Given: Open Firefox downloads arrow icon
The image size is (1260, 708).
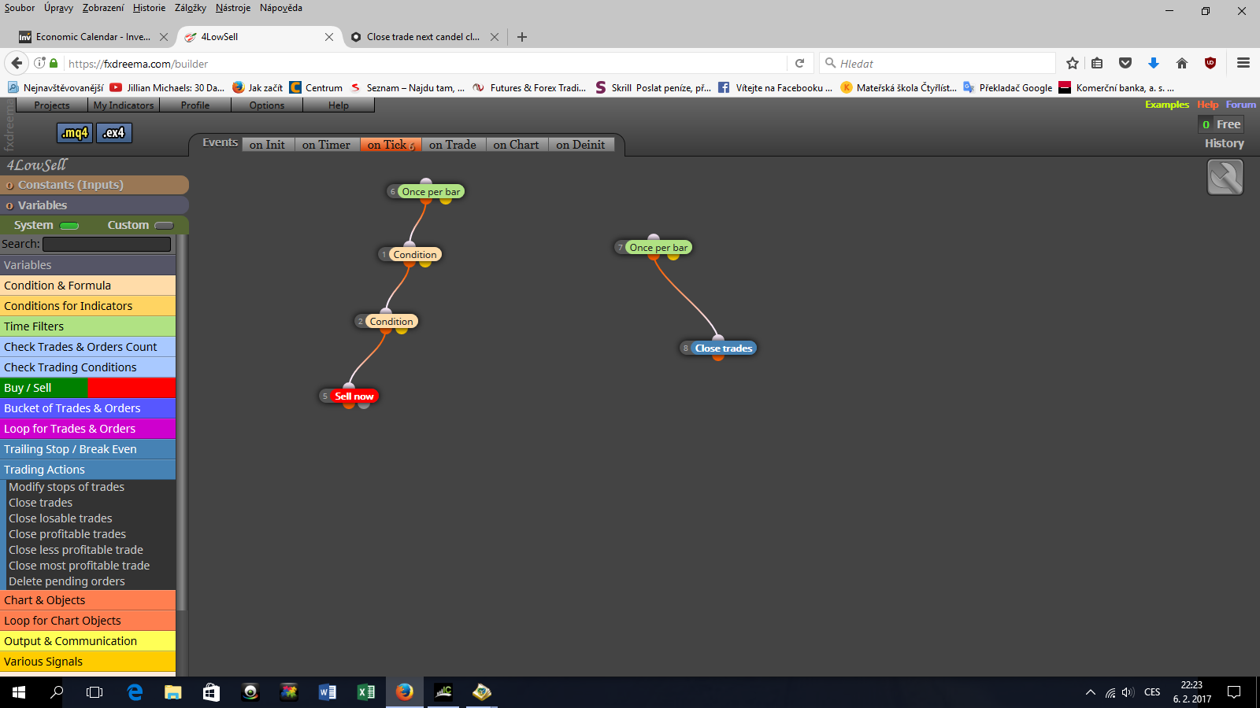Looking at the screenshot, I should click(1154, 64).
